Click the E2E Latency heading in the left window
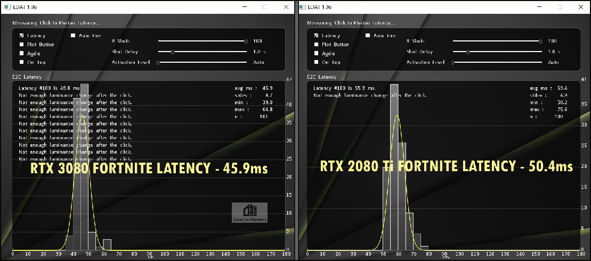 pyautogui.click(x=27, y=77)
